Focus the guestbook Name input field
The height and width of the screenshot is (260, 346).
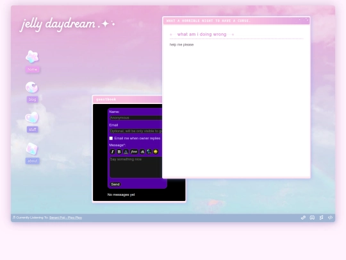click(x=136, y=117)
